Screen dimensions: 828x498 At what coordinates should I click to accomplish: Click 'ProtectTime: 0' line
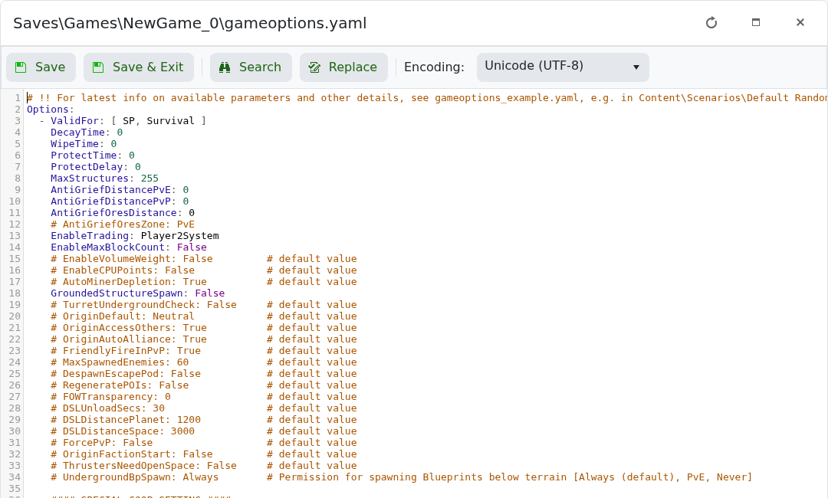coord(93,156)
